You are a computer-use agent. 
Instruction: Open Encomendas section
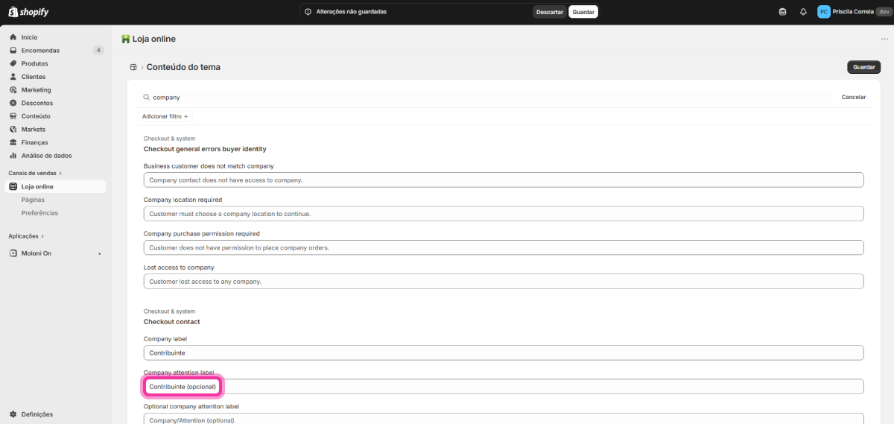(x=40, y=51)
